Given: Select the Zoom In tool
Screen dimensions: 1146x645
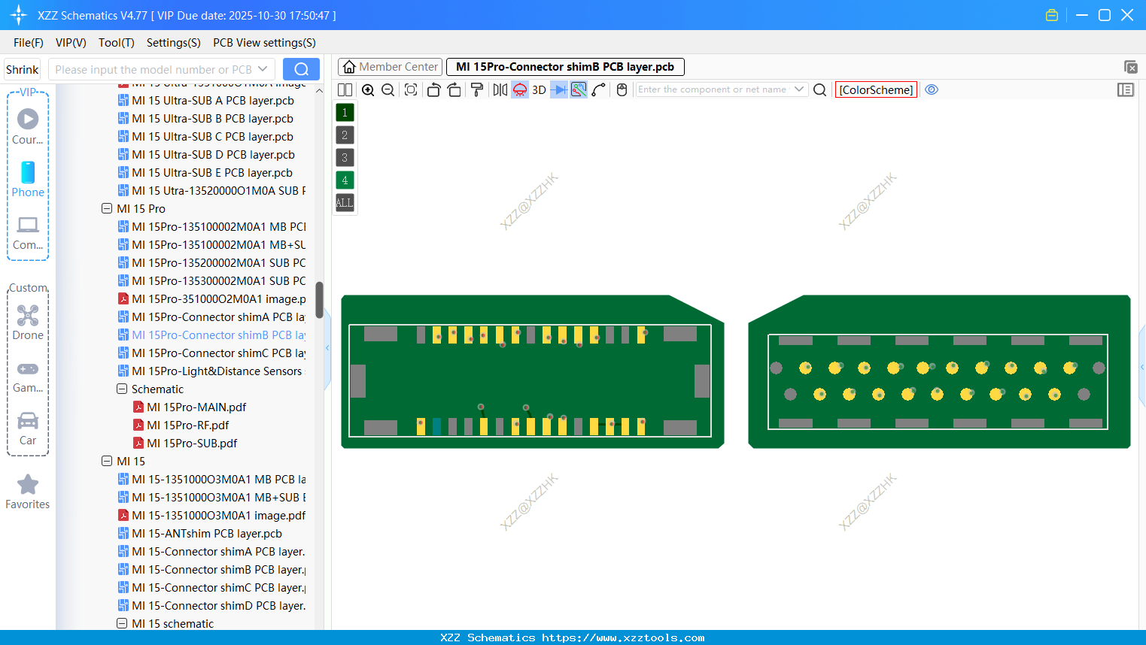Looking at the screenshot, I should tap(368, 89).
